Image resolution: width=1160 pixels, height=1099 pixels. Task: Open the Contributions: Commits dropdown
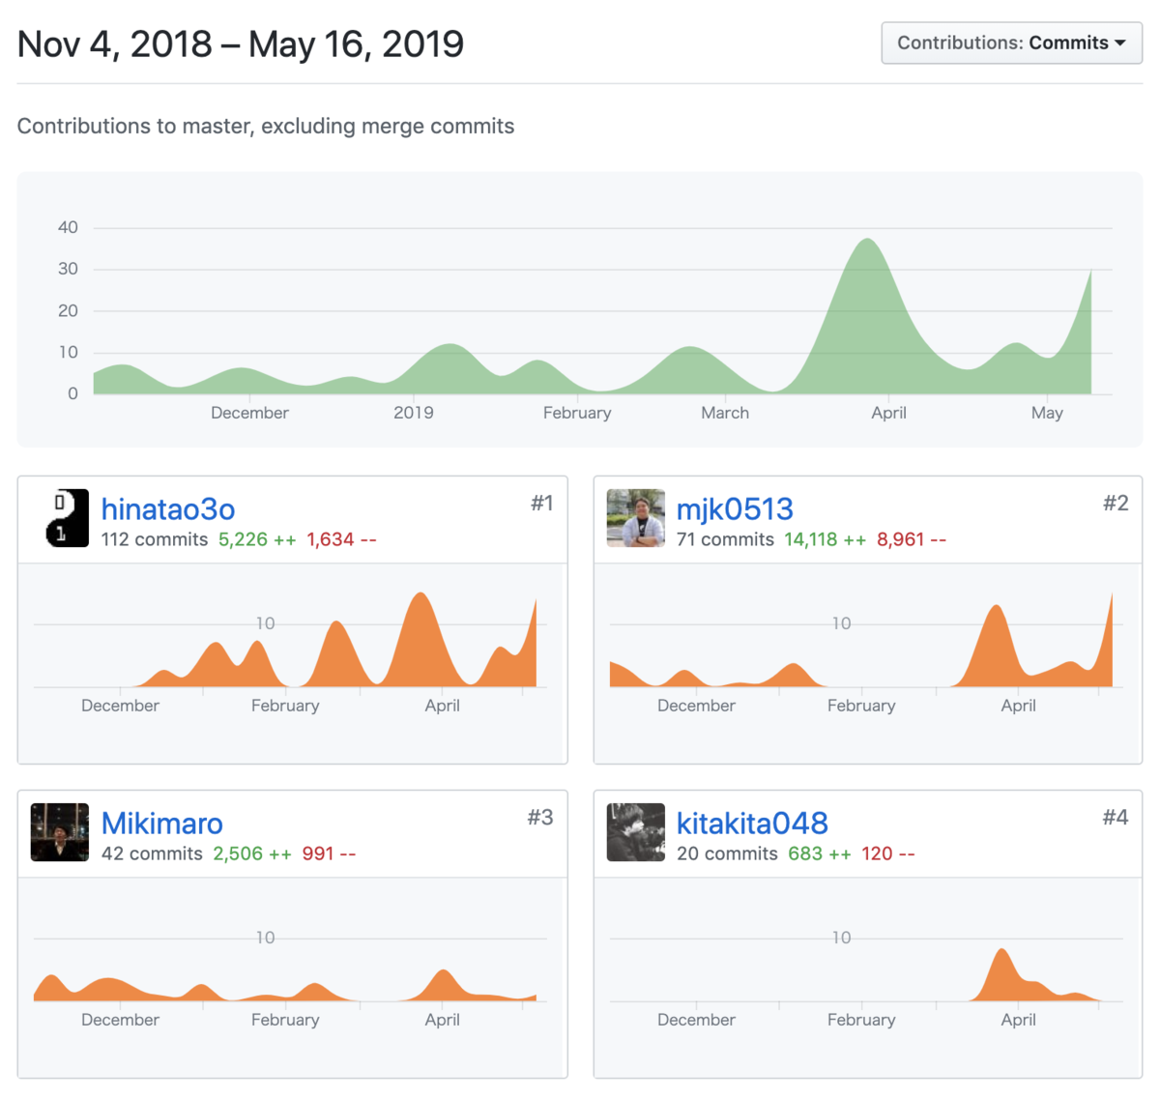click(1011, 43)
